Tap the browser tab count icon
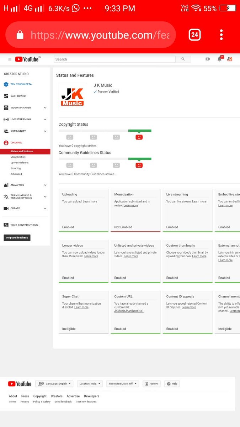 pyautogui.click(x=194, y=35)
